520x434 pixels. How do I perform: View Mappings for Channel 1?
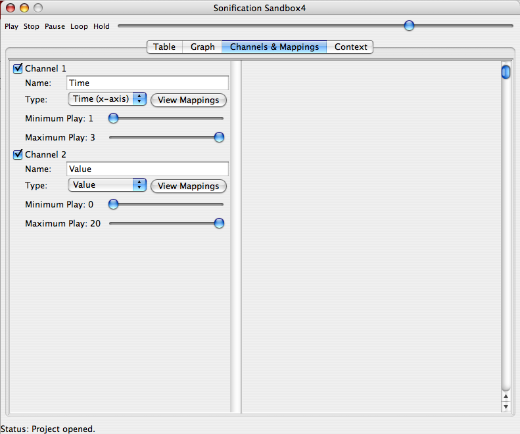(x=189, y=100)
